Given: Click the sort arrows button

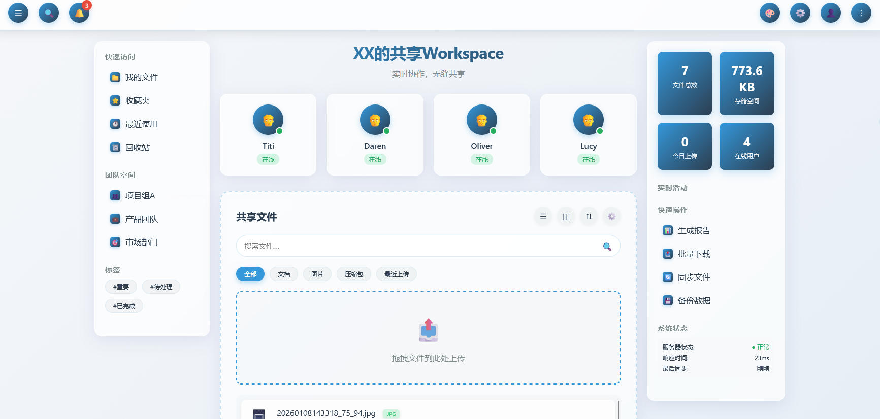Looking at the screenshot, I should (589, 217).
